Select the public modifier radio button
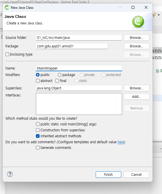Viewport: 162px width, 194px height. point(38,75)
